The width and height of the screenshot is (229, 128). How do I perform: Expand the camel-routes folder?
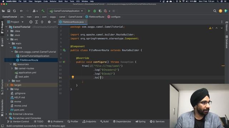pyautogui.click(x=12, y=68)
